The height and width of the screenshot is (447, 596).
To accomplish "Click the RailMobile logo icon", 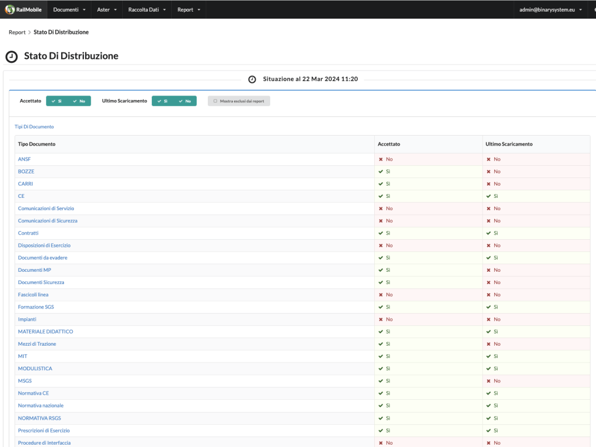I will click(10, 9).
